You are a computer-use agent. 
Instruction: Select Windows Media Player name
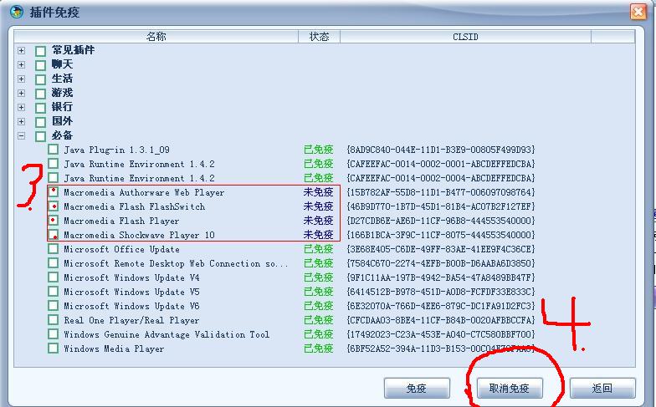[114, 348]
